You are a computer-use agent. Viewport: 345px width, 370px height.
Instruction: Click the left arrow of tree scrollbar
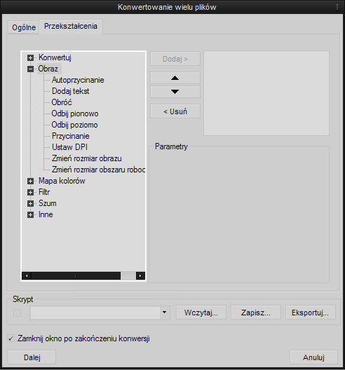(27, 275)
